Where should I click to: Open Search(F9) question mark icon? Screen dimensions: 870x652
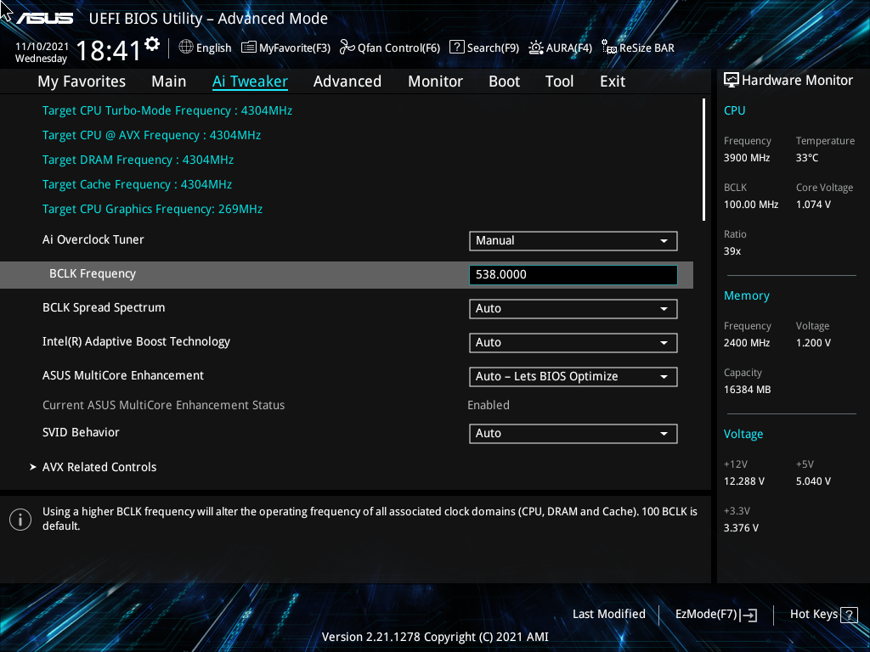coord(456,48)
